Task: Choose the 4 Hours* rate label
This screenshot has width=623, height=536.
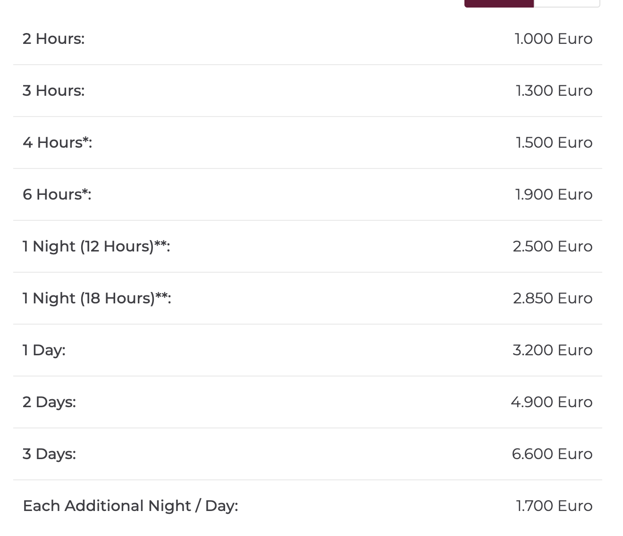Action: tap(58, 142)
